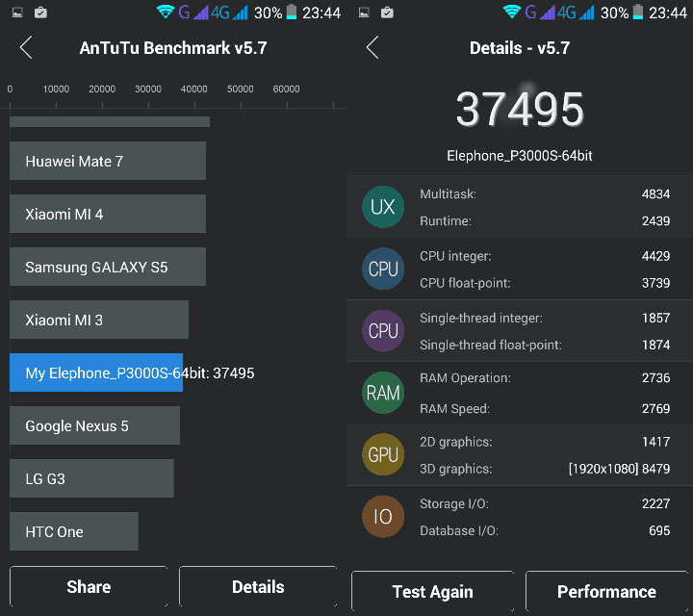Tap the Wi-Fi status icon in right status bar
This screenshot has height=616, width=693.
tap(512, 12)
